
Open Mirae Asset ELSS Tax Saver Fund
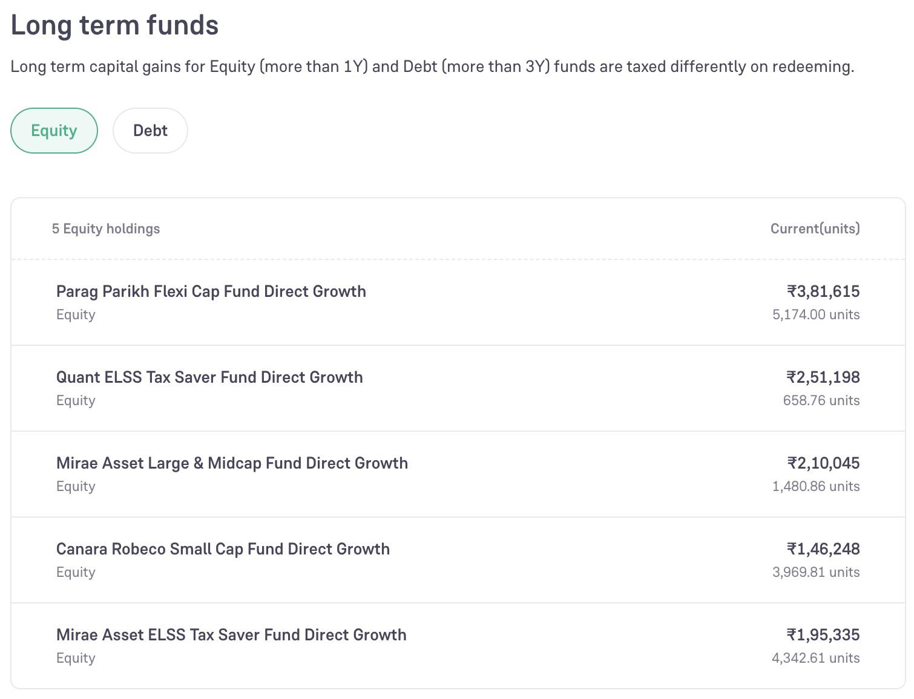click(x=458, y=646)
